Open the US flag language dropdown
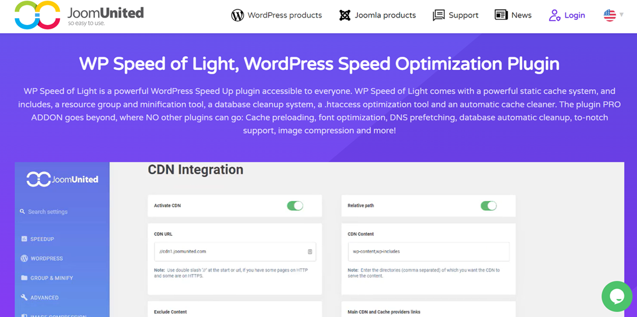Screen dimensions: 637x317 (610, 15)
